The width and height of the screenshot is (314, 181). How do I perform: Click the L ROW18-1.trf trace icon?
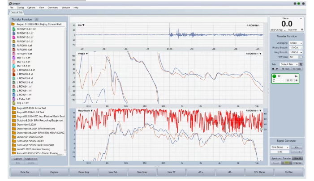pyautogui.click(x=14, y=74)
